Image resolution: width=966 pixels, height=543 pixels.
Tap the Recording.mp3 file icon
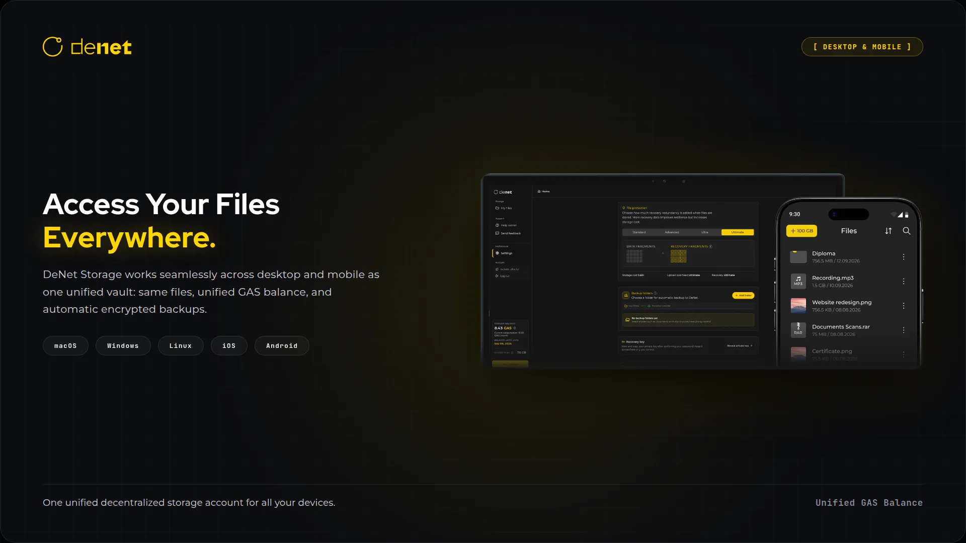pos(798,281)
